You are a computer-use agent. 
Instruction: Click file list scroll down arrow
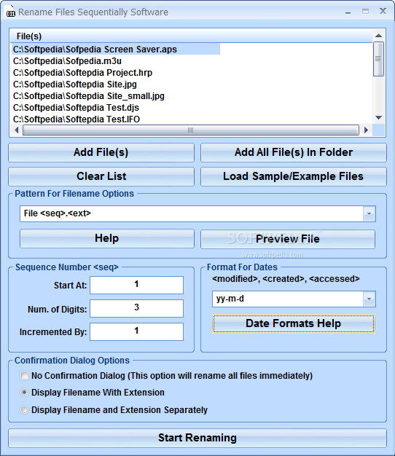tap(378, 117)
